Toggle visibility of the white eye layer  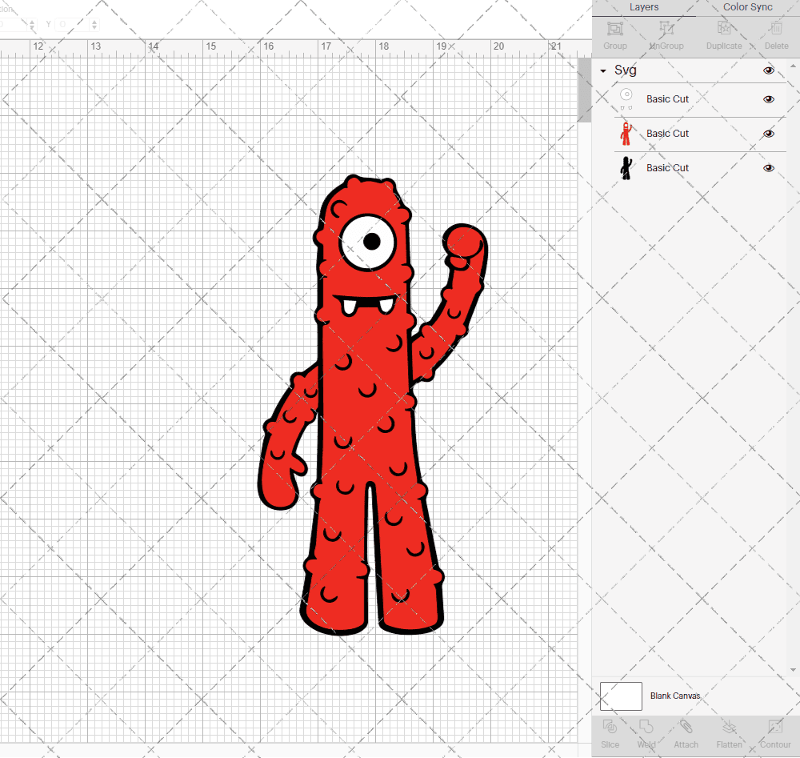tap(769, 99)
